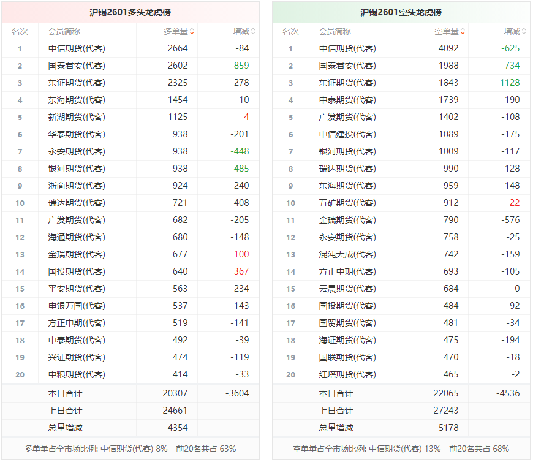Sort long table by 多单量 arrows
The image size is (533, 462).
point(192,32)
